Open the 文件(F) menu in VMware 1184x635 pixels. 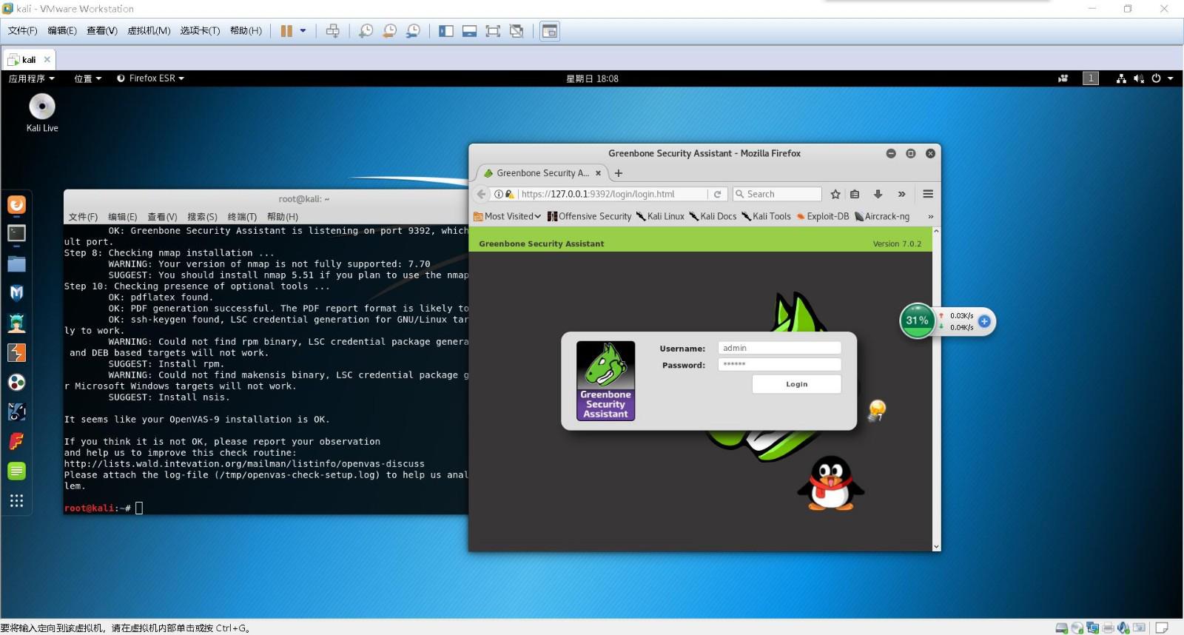(x=22, y=30)
